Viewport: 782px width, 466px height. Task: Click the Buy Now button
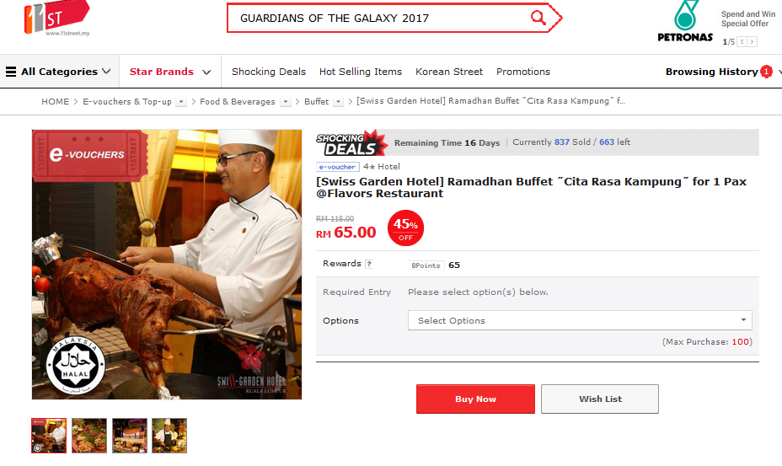coord(475,399)
